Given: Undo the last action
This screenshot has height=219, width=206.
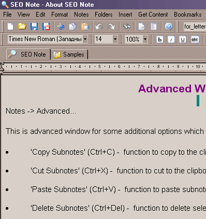Looking at the screenshot, I should [x=99, y=26].
